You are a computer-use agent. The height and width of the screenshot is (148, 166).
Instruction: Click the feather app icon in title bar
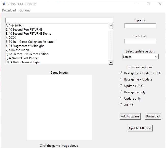pyautogui.click(x=4, y=4)
